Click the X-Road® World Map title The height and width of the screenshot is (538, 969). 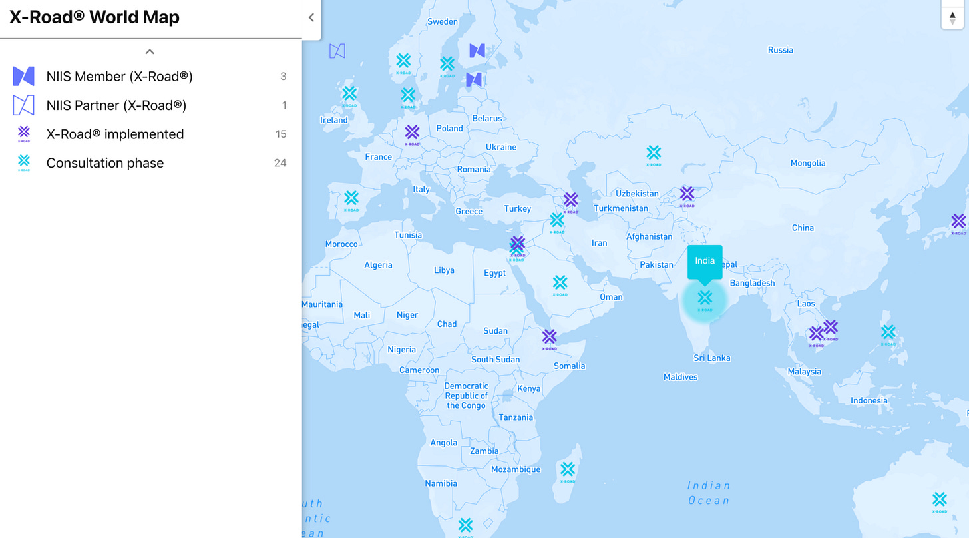point(95,17)
